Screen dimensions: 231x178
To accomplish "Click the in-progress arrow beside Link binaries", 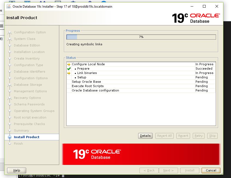I will pos(68,73).
